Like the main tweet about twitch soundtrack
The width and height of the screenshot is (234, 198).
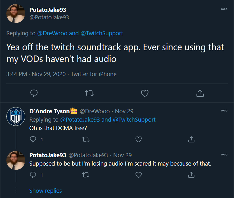pyautogui.click(x=144, y=93)
